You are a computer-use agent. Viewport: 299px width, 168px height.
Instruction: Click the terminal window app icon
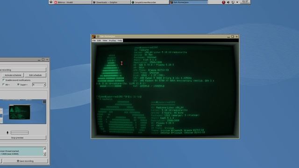tap(94, 36)
